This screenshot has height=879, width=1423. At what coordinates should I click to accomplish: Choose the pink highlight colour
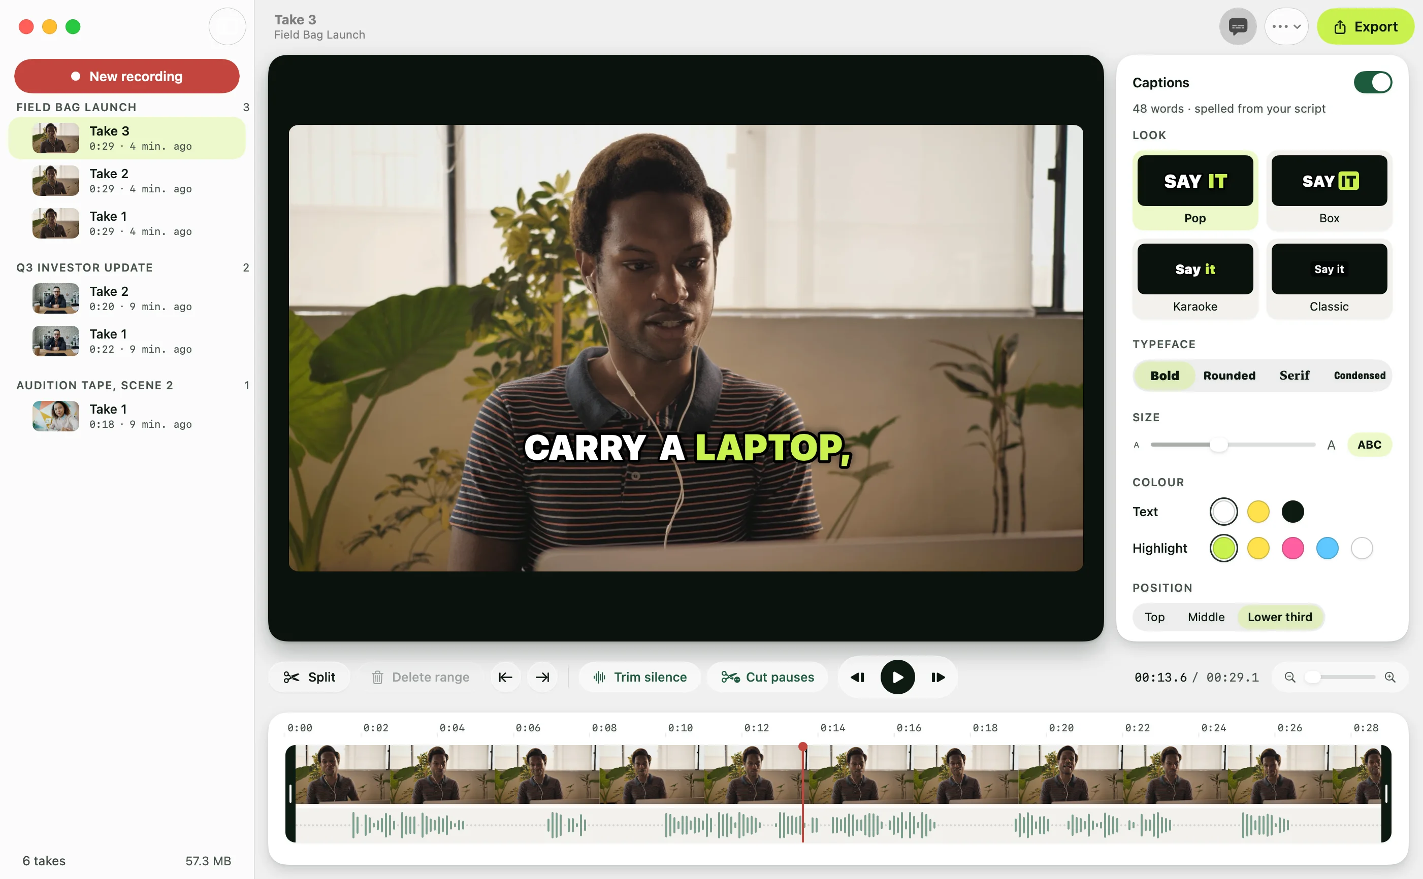[x=1292, y=548]
